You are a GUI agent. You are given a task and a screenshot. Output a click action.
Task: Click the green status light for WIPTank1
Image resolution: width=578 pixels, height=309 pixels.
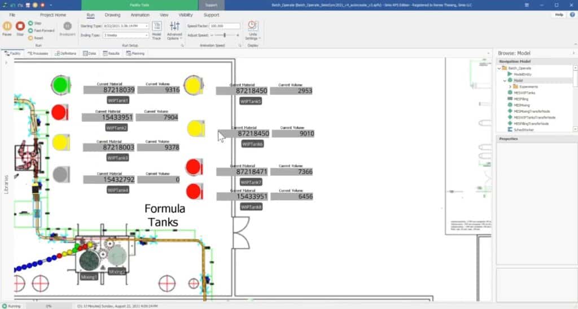pyautogui.click(x=61, y=85)
